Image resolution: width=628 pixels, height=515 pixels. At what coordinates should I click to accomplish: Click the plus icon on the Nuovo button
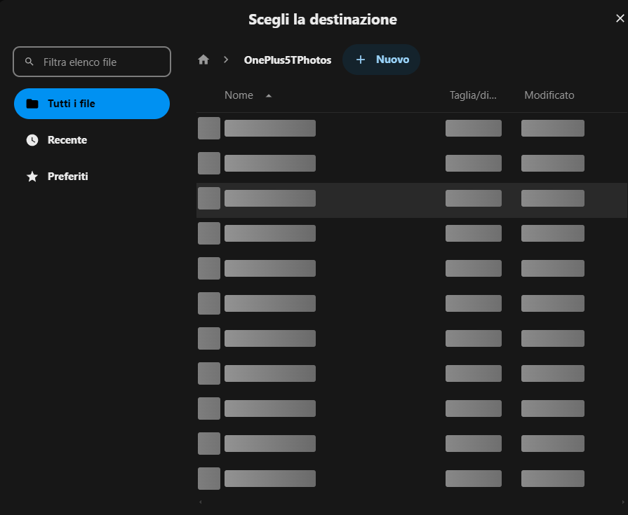pyautogui.click(x=361, y=60)
